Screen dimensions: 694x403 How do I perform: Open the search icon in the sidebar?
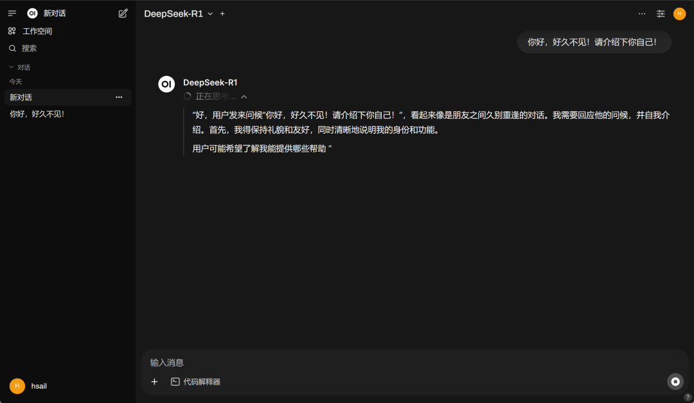point(13,48)
